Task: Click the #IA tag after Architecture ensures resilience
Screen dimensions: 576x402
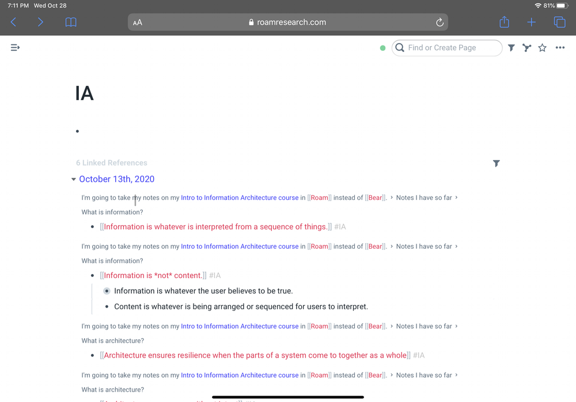Action: click(419, 355)
